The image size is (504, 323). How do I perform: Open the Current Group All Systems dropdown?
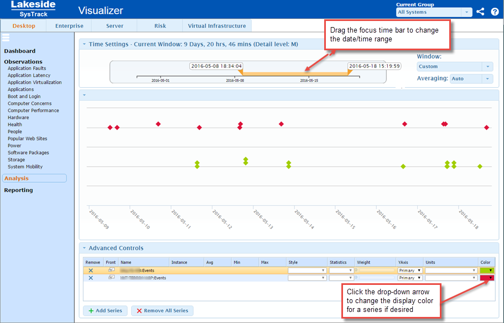(434, 12)
